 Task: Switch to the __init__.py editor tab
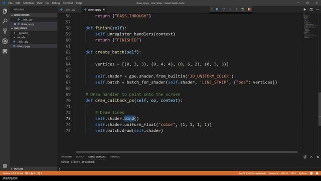pos(69,10)
